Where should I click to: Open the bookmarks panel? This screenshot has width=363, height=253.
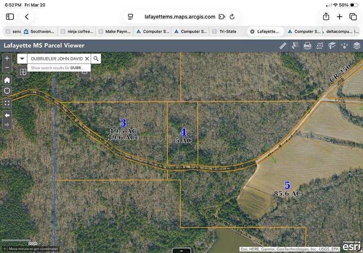332,45
